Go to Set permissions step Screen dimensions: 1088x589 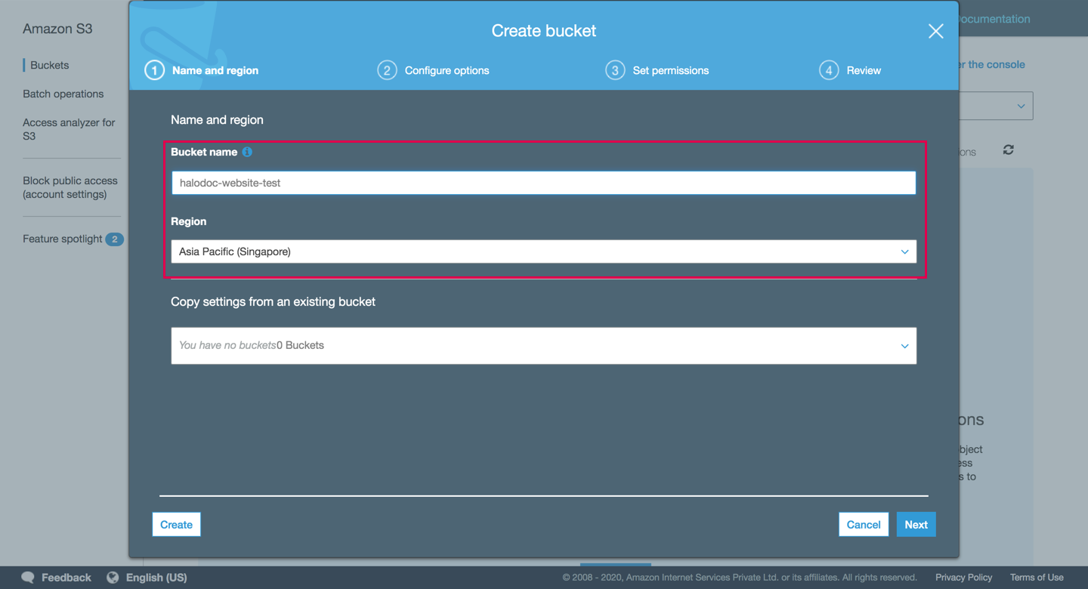point(670,70)
